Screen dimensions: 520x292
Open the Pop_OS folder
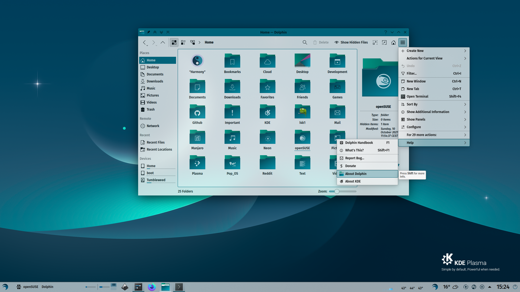232,165
